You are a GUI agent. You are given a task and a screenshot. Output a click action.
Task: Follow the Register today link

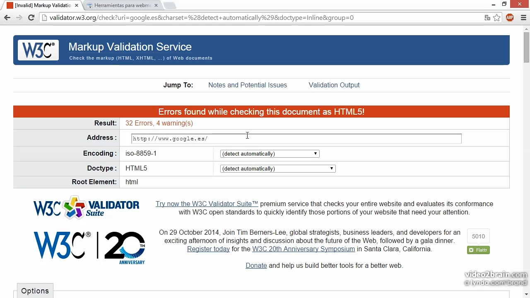[208, 249]
